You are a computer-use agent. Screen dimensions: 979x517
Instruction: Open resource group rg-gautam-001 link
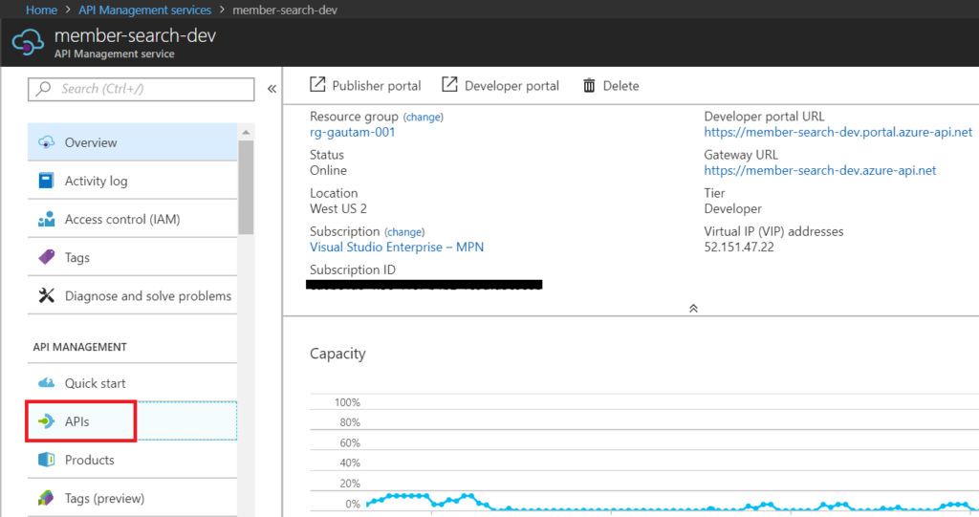click(x=352, y=132)
